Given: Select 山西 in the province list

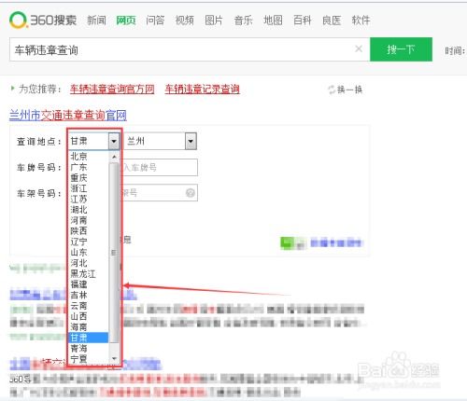Looking at the screenshot, I should point(89,316).
